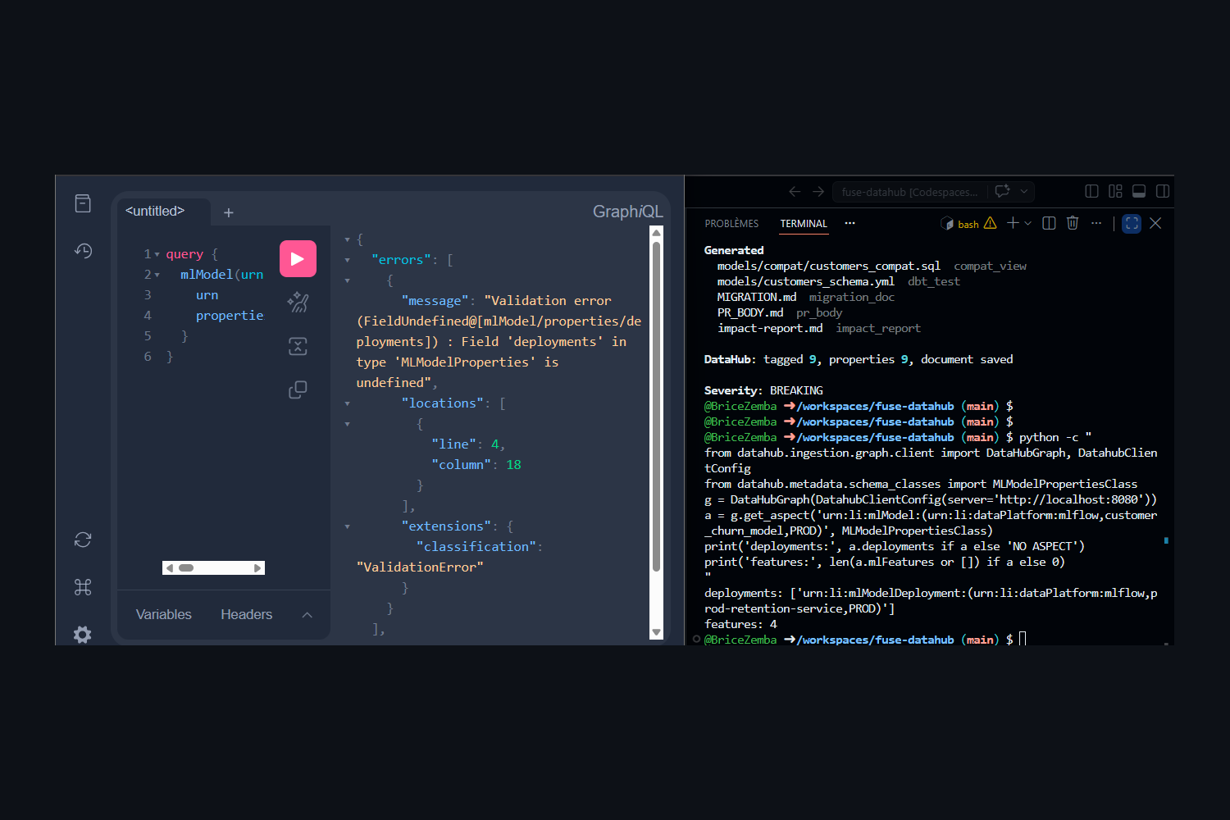Toggle primary side bar layout icon
Screen dimensions: 1230x820
[1091, 191]
